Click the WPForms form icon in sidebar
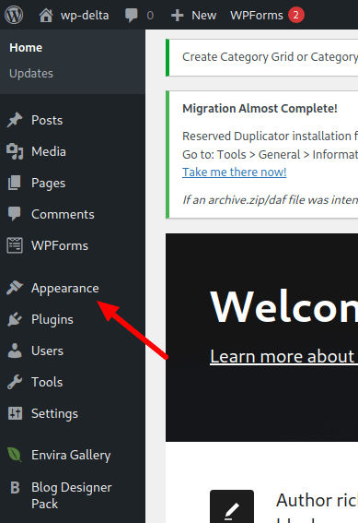The image size is (358, 523). (x=15, y=245)
